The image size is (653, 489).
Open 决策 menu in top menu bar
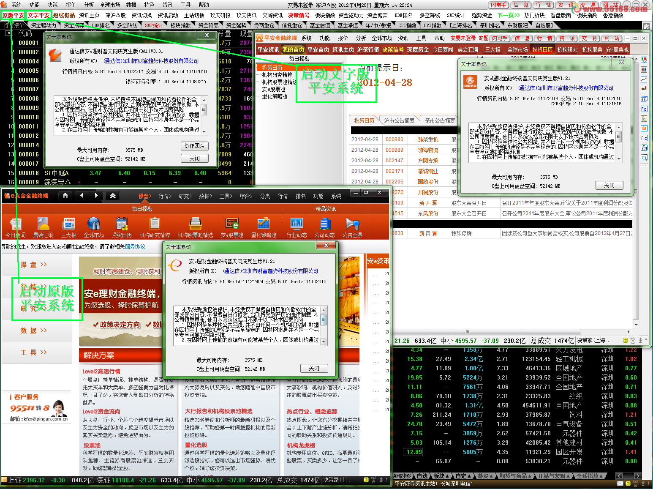point(52,5)
